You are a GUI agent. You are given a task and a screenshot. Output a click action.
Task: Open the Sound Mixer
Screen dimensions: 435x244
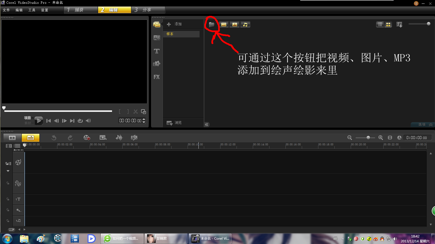(119, 138)
